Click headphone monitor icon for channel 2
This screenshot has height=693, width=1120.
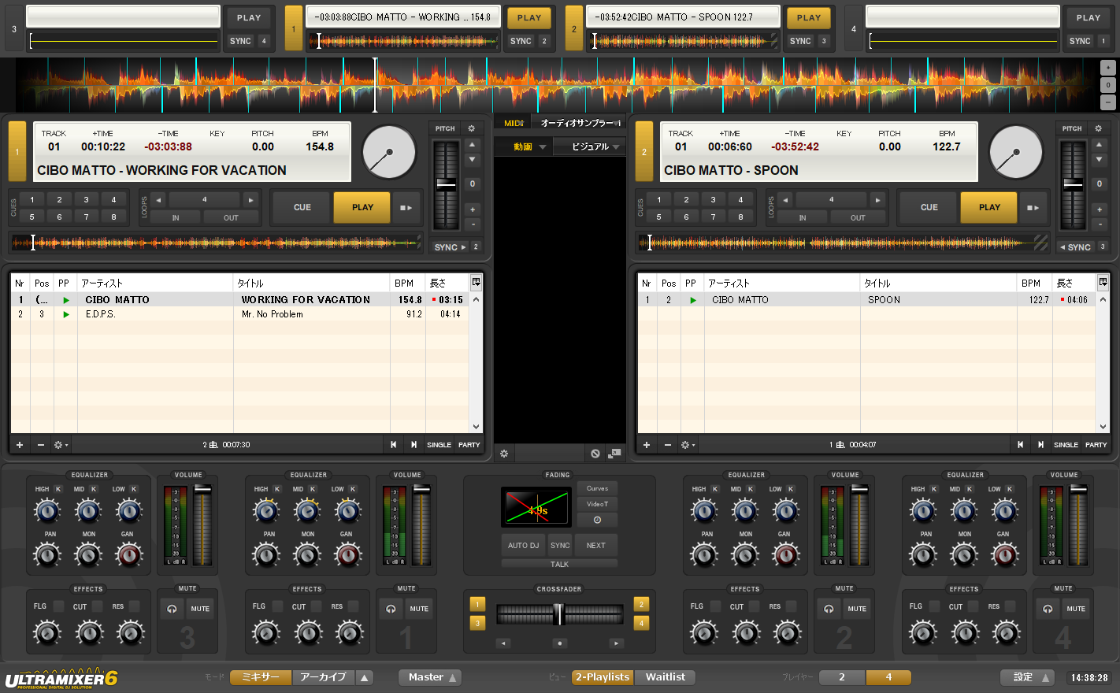coord(829,609)
